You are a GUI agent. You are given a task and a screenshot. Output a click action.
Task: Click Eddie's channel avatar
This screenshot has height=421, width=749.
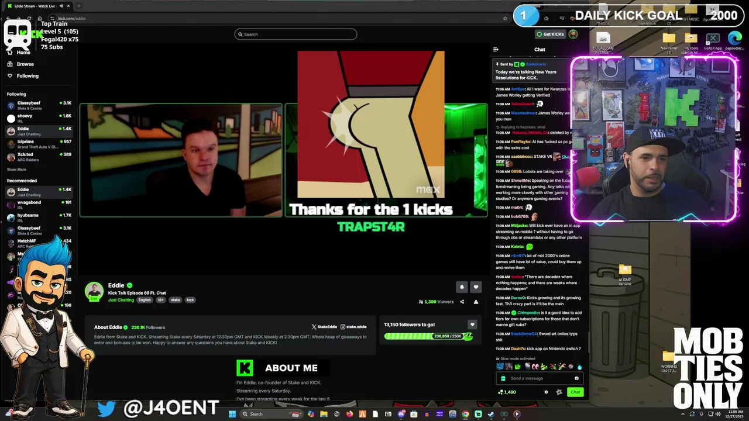coord(94,291)
